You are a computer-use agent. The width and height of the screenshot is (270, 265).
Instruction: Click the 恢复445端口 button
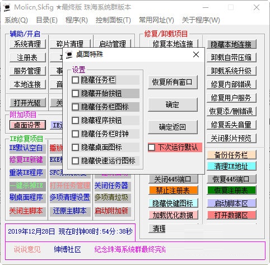tap(231, 179)
